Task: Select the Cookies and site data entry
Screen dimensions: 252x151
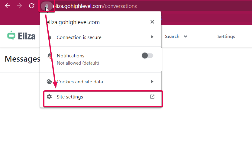Action: 80,82
